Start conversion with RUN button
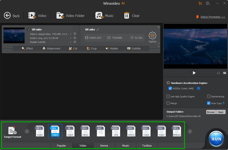 pos(216,139)
